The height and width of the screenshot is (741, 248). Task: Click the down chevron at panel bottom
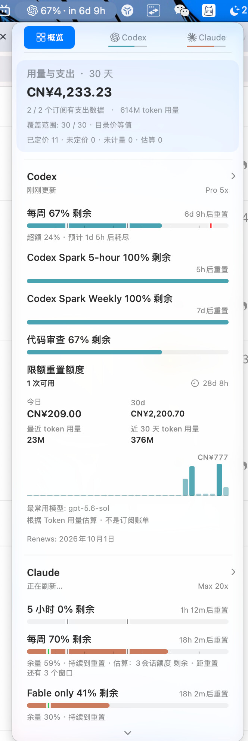[x=128, y=733]
